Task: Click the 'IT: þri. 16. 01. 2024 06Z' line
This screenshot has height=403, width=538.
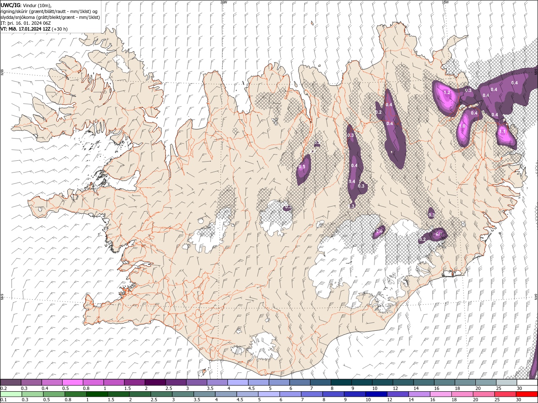Action: (x=26, y=23)
